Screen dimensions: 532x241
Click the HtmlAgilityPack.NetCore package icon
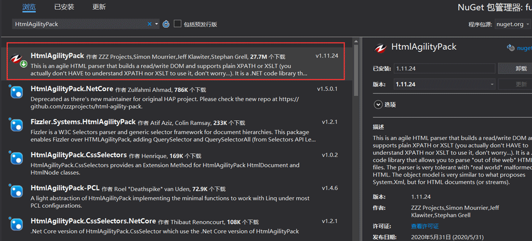(17, 92)
